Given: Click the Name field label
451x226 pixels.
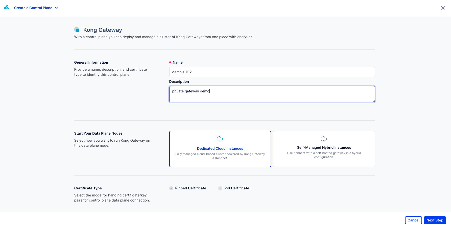Looking at the screenshot, I should tap(178, 62).
